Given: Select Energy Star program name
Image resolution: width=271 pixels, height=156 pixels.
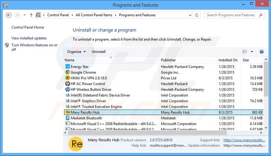Looking at the screenshot, I should coord(80,67).
